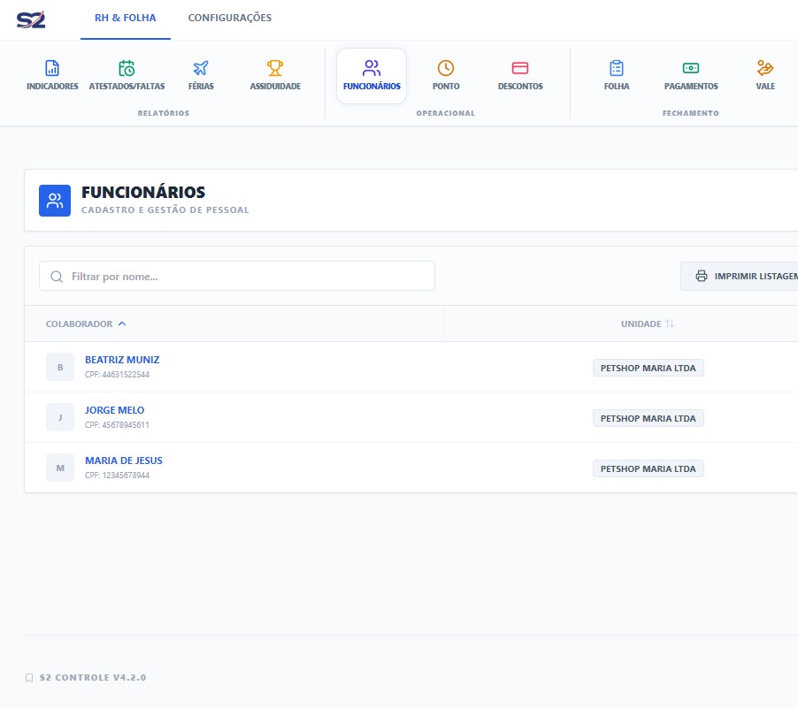This screenshot has height=708, width=798.
Task: Open the Pagamentos money icon
Action: pyautogui.click(x=691, y=68)
